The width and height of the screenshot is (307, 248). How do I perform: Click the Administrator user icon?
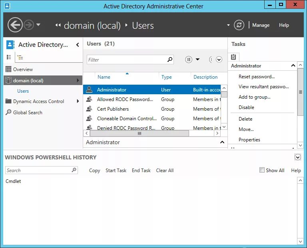coord(89,89)
